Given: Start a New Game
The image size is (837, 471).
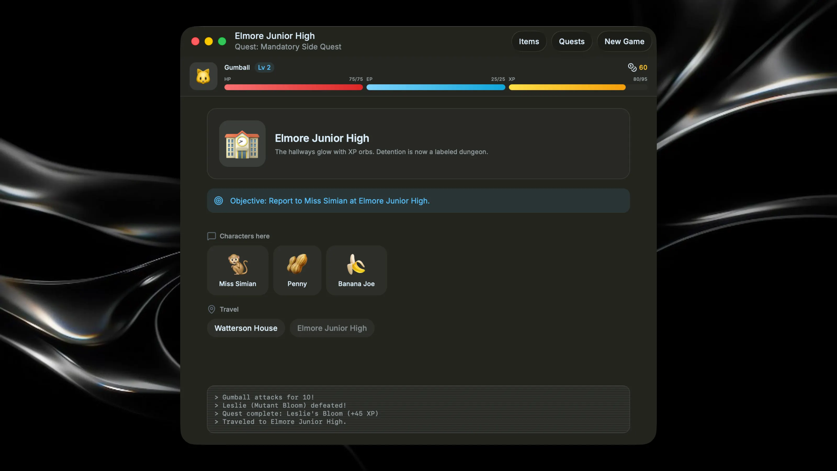Looking at the screenshot, I should (x=624, y=41).
